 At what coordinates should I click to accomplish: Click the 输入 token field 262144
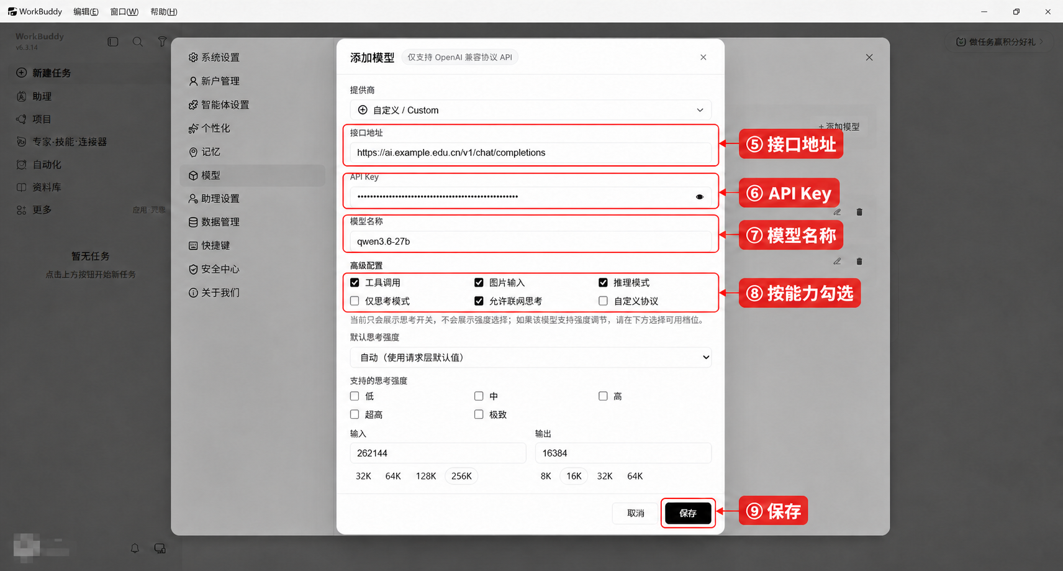click(x=438, y=453)
